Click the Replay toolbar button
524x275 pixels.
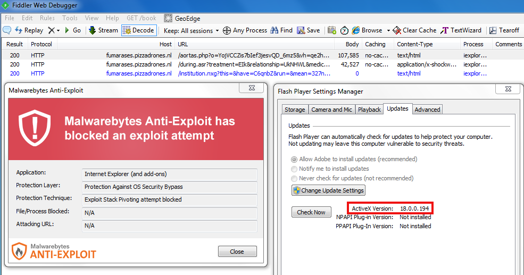(29, 30)
